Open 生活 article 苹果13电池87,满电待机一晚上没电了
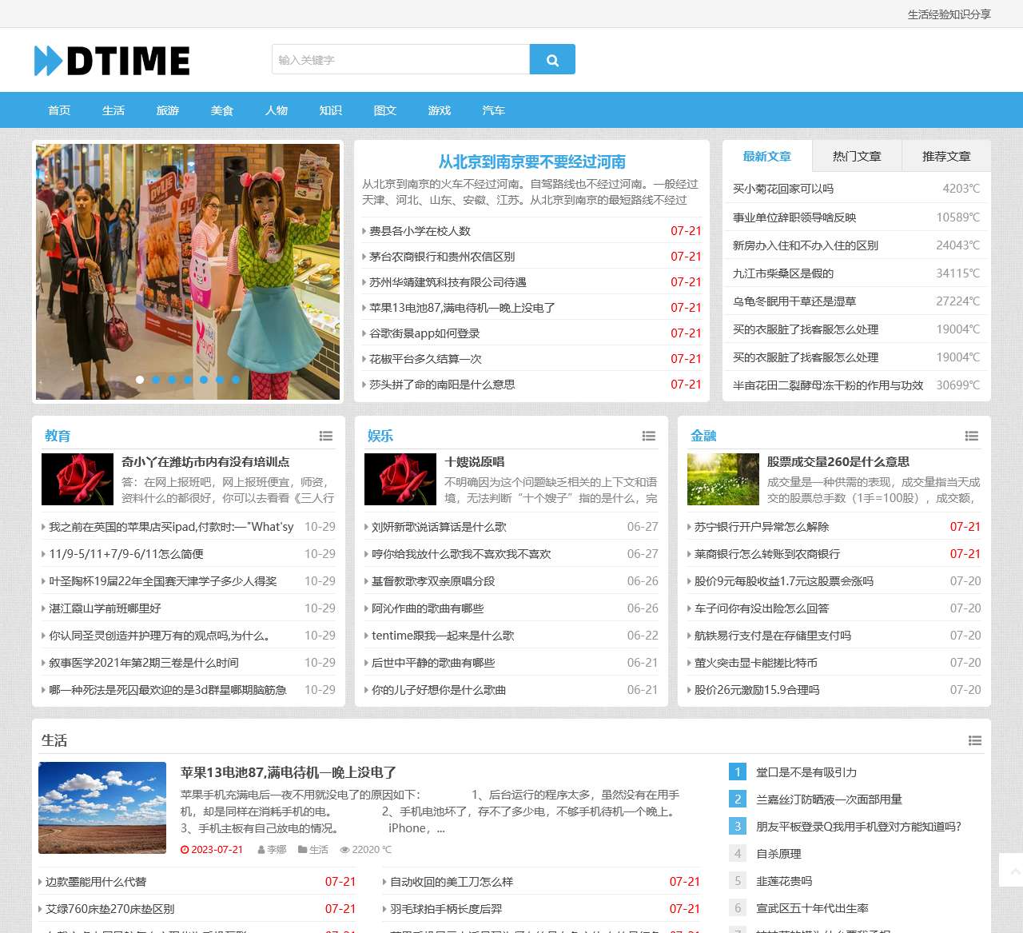The image size is (1023, 933). click(x=289, y=772)
